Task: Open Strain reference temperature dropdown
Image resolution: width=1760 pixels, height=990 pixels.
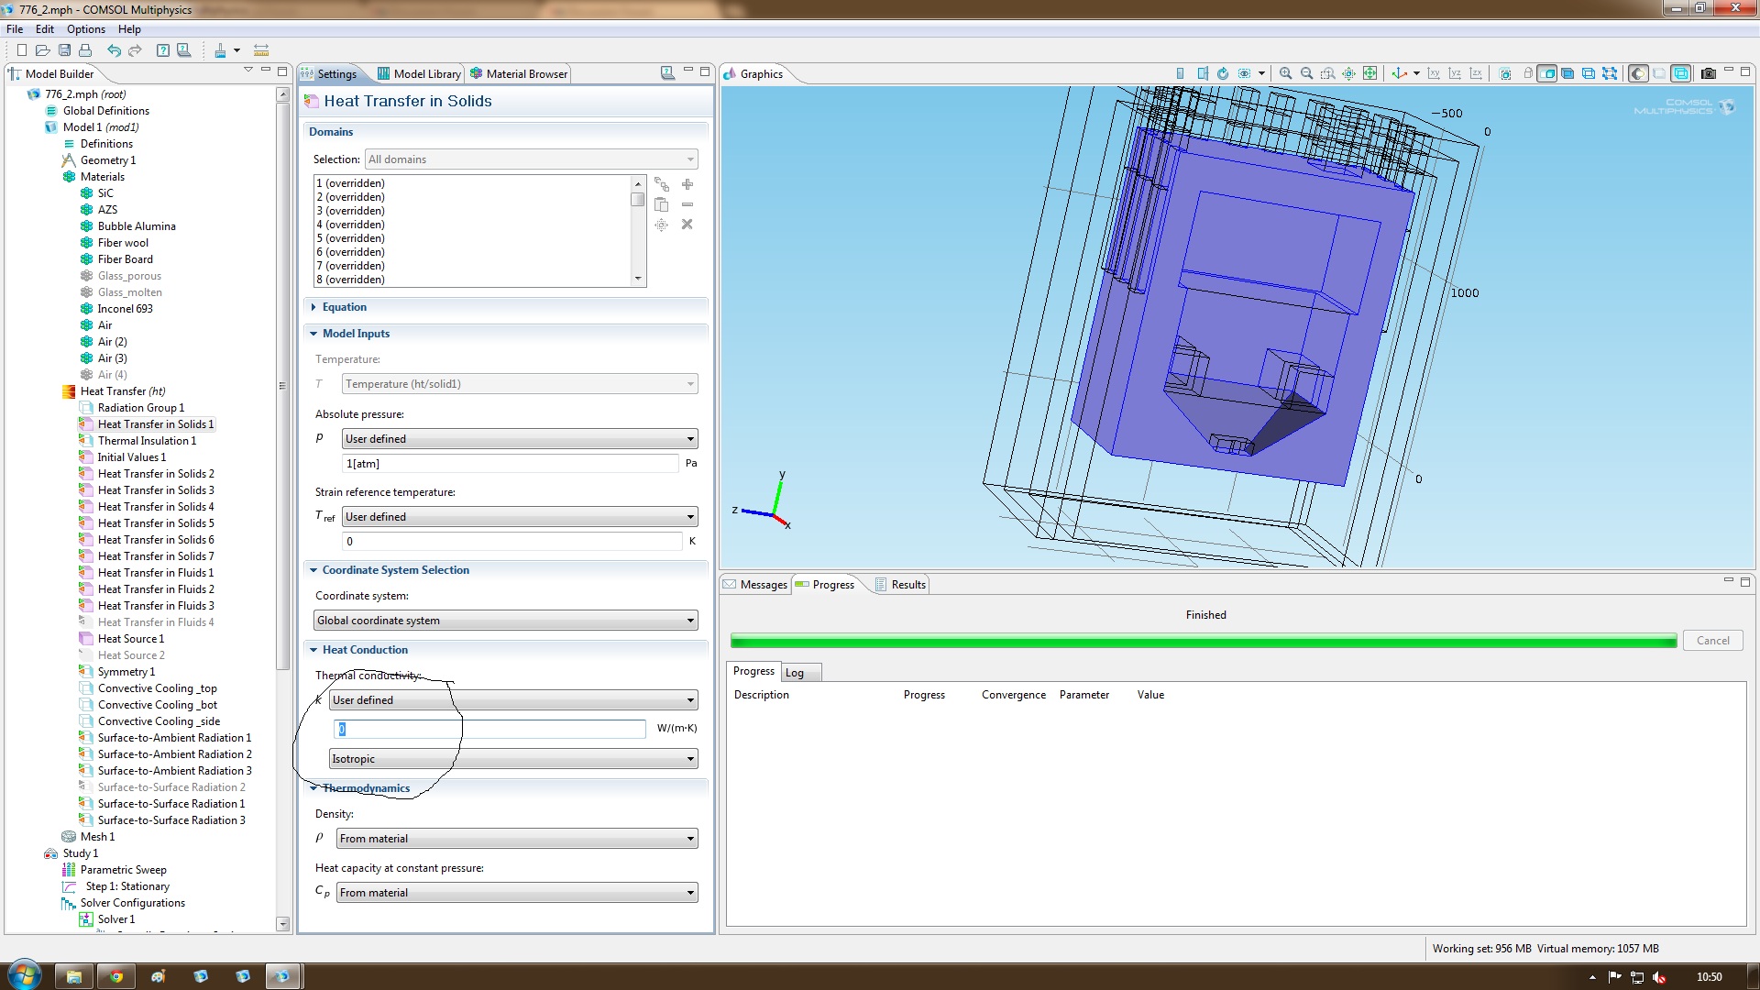Action: pos(520,517)
